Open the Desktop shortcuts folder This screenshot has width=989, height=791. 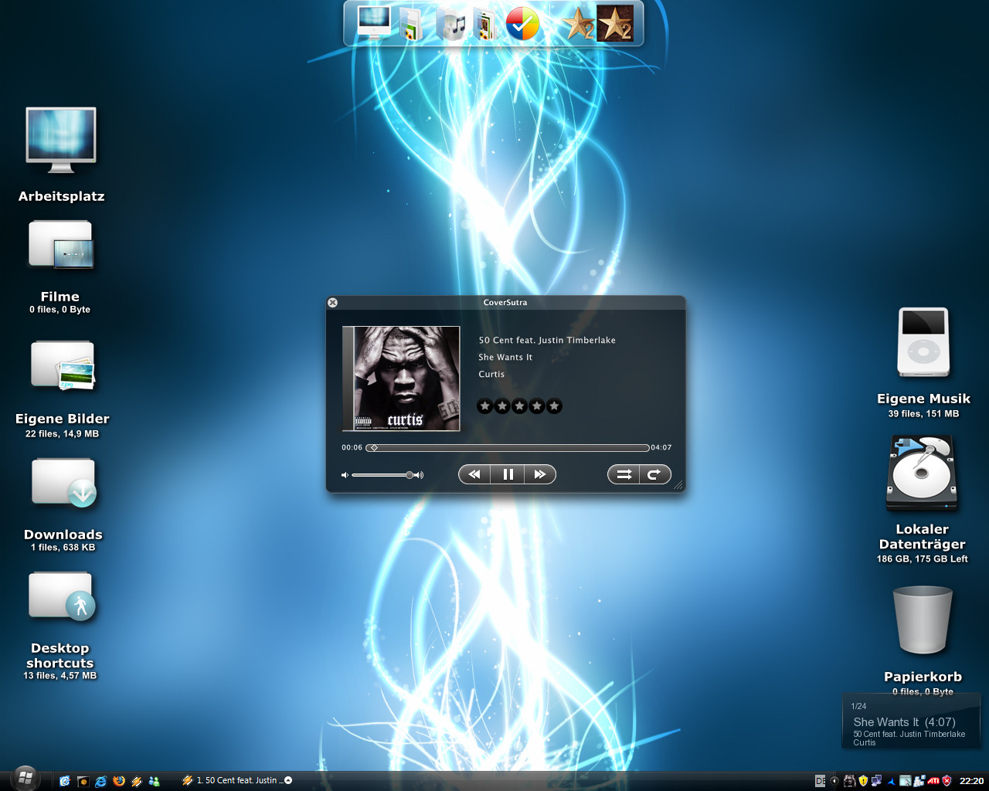coord(62,596)
